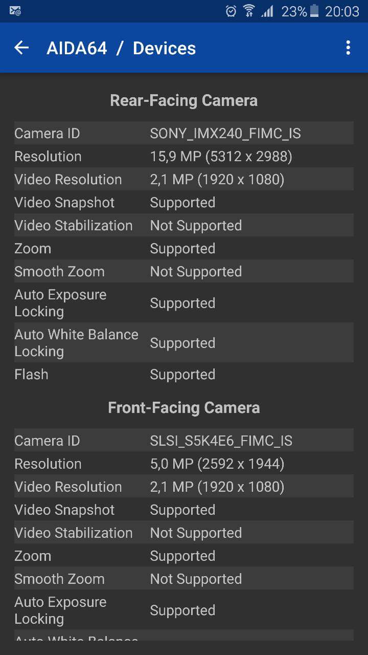
Task: Tap the 5,0 MP Resolution row
Action: (x=184, y=464)
